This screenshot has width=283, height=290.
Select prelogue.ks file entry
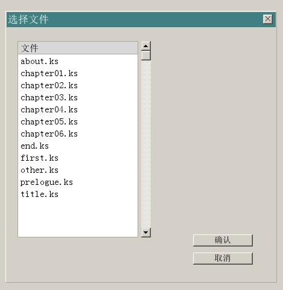pos(78,182)
